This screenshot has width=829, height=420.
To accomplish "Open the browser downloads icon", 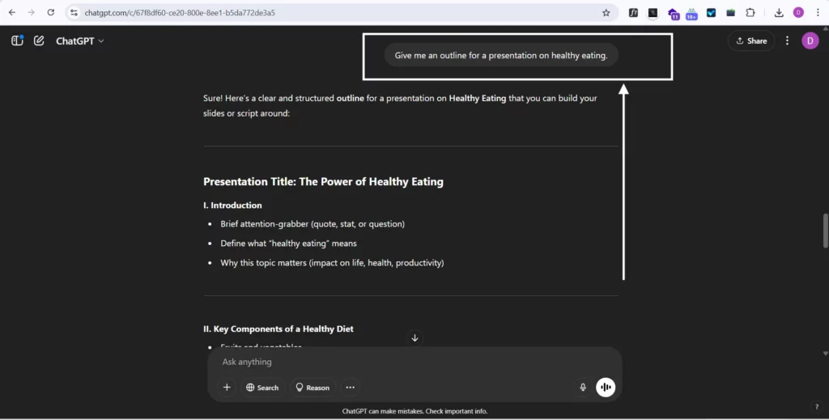I will click(778, 13).
